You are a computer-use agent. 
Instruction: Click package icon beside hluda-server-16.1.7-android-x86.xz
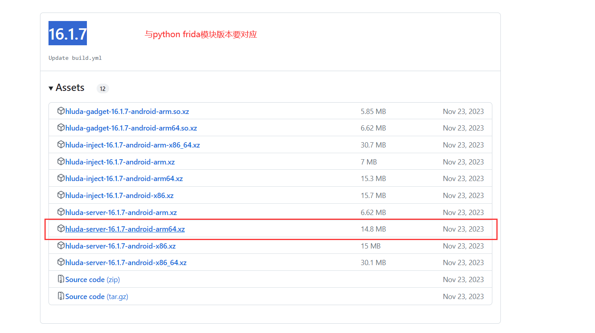point(61,245)
